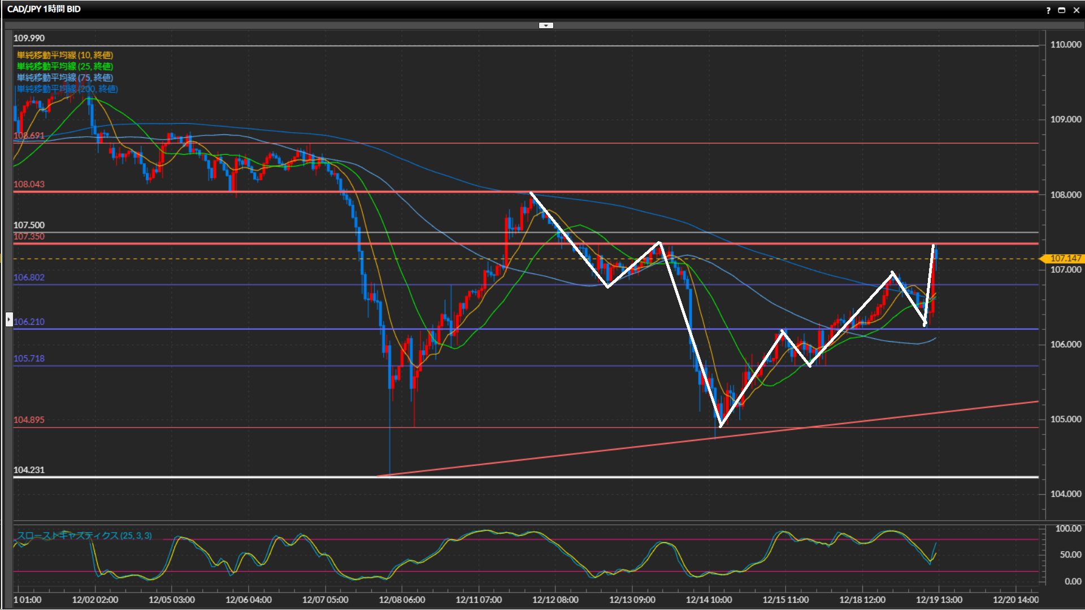Expand the collapsed top toolbar arrow
Screen dimensions: 1085x610
546,25
